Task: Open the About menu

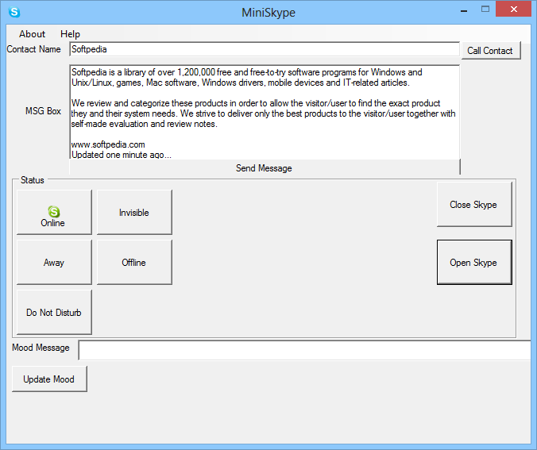Action: click(x=33, y=34)
